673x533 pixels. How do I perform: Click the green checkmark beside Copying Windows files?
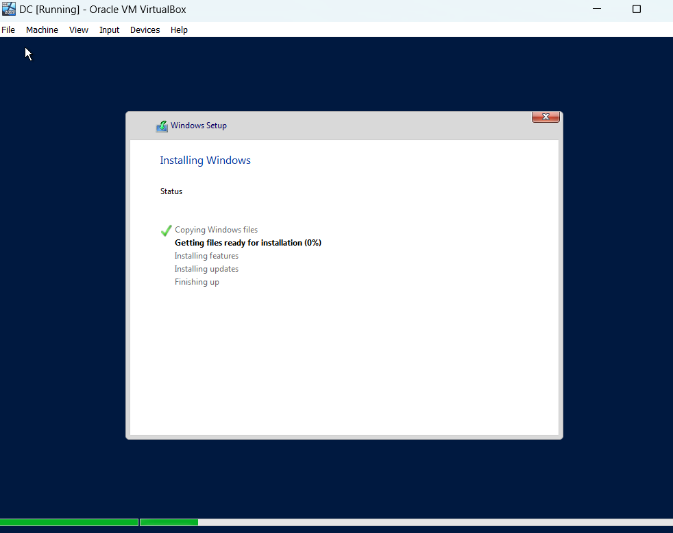(166, 230)
